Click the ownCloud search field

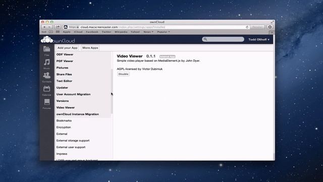coord(223,39)
